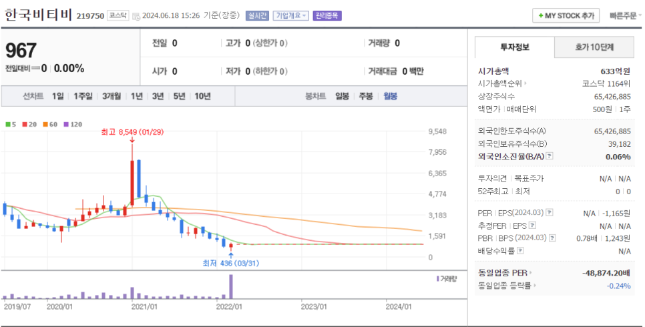Click help icon next to 추정PER EPS
The image size is (645, 327).
[x=533, y=226]
